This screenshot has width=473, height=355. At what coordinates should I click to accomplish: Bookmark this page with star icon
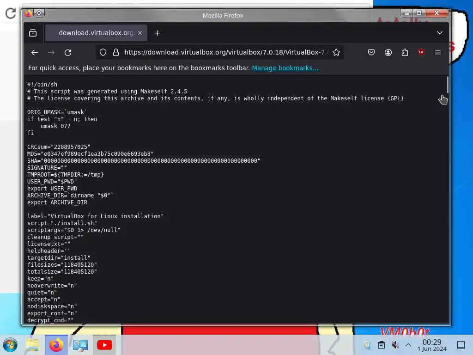click(x=336, y=53)
